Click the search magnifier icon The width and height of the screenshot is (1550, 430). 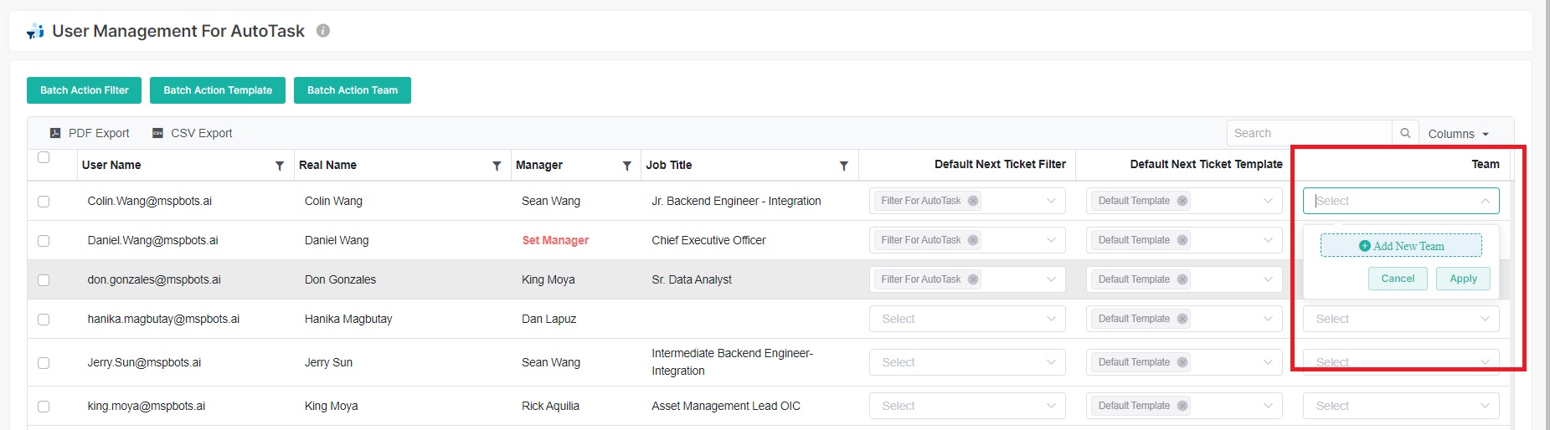click(1405, 133)
